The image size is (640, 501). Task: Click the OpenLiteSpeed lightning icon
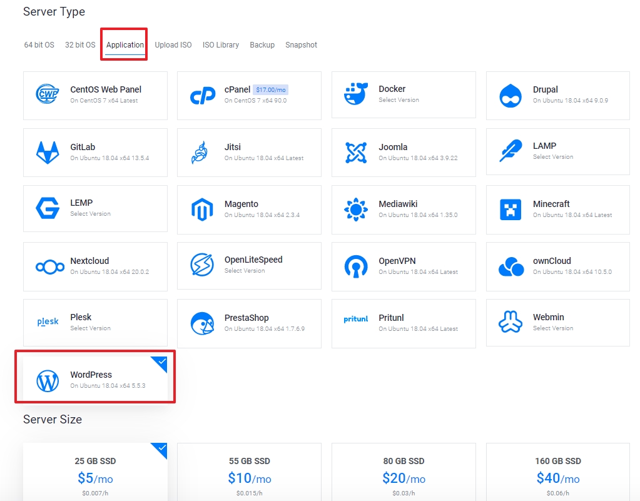(202, 265)
